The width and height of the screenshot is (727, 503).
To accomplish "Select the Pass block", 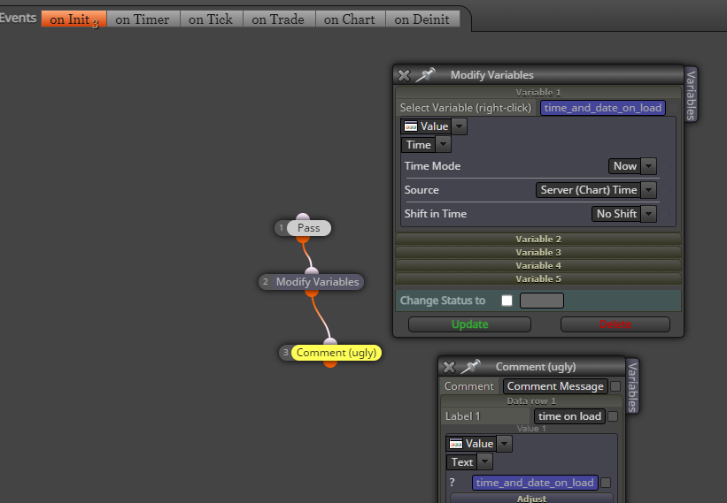I will click(308, 228).
